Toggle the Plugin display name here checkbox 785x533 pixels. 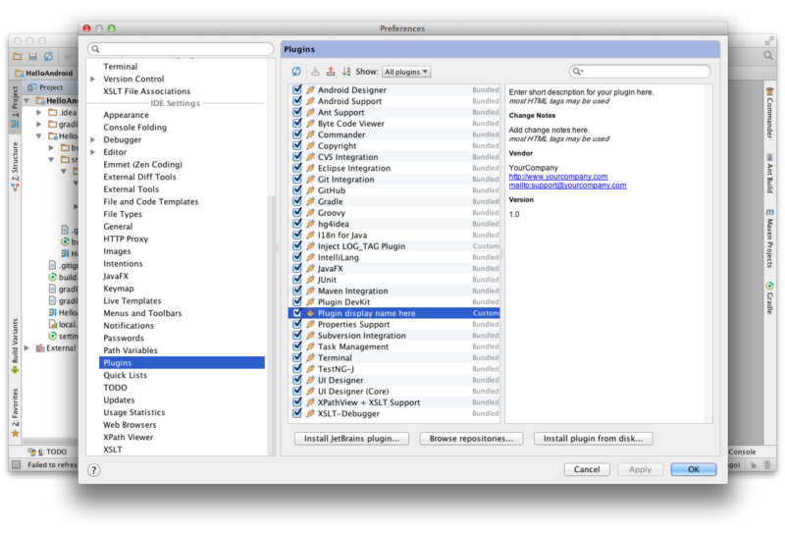(x=297, y=313)
